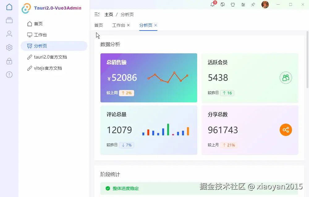The image size is (309, 197).
Task: Click the 961743 shares value
Action: [x=223, y=130]
